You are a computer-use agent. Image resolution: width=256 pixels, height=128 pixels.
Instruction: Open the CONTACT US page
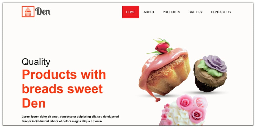tap(221, 12)
